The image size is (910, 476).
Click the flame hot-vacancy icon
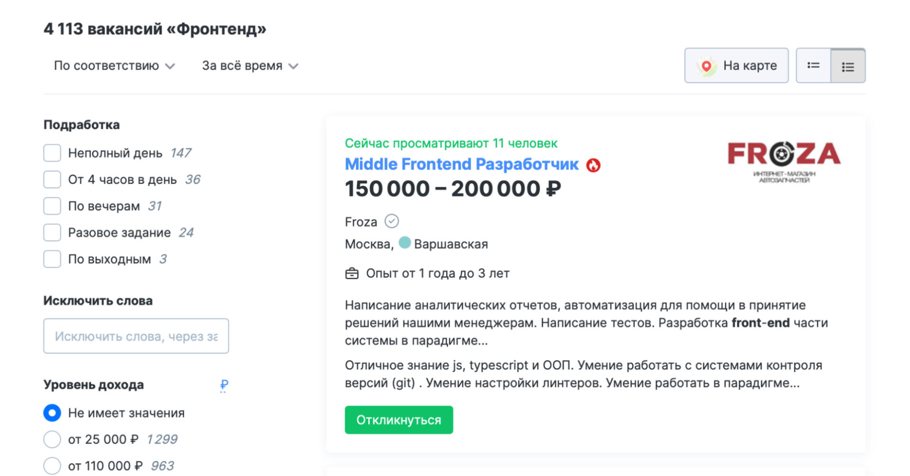pyautogui.click(x=593, y=165)
